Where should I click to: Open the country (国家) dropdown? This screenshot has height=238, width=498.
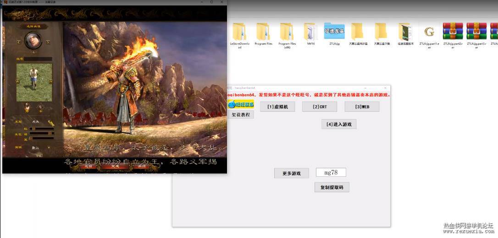click(x=49, y=147)
